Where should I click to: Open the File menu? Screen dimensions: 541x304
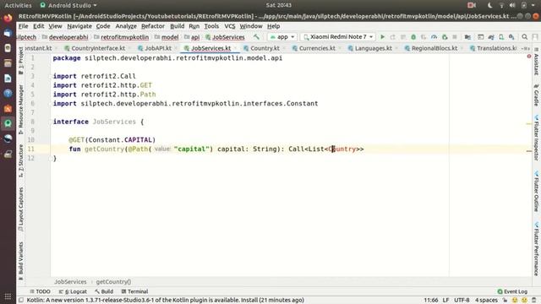point(23,26)
